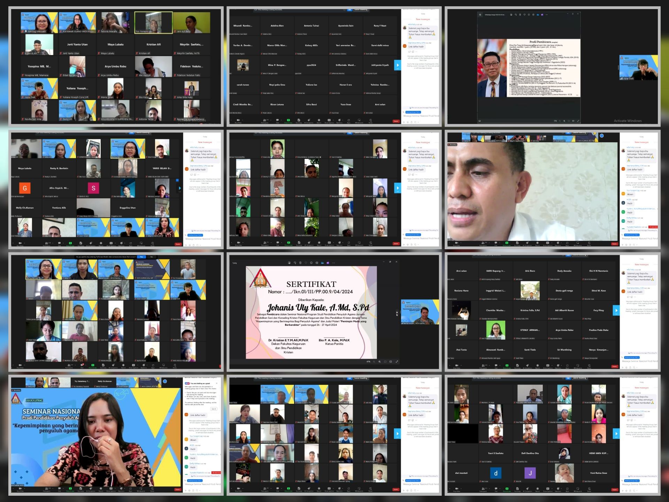The width and height of the screenshot is (669, 502).
Task: Click AI Companion icon under the Seminar Nasional speaker
Action: [91, 489]
